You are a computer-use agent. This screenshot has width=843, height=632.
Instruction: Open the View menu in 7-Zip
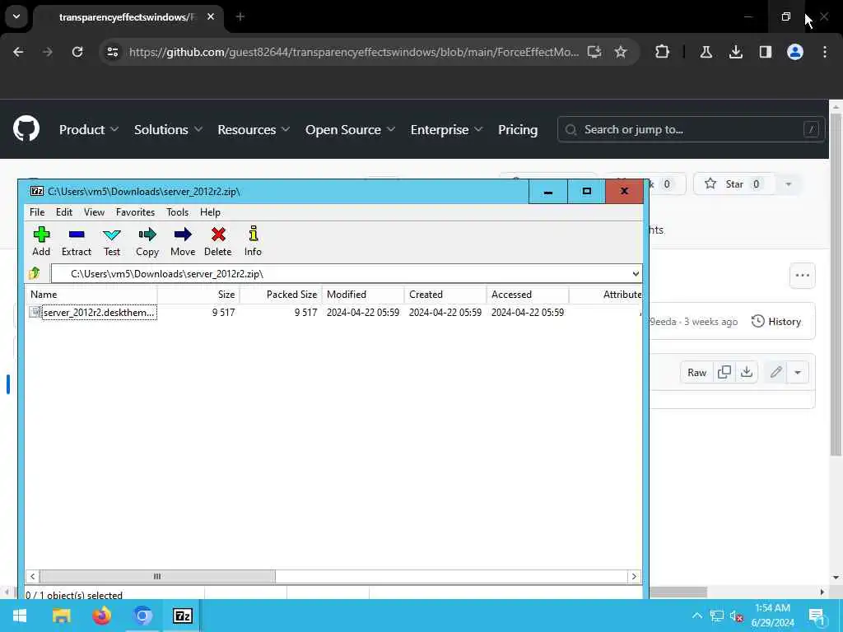94,212
